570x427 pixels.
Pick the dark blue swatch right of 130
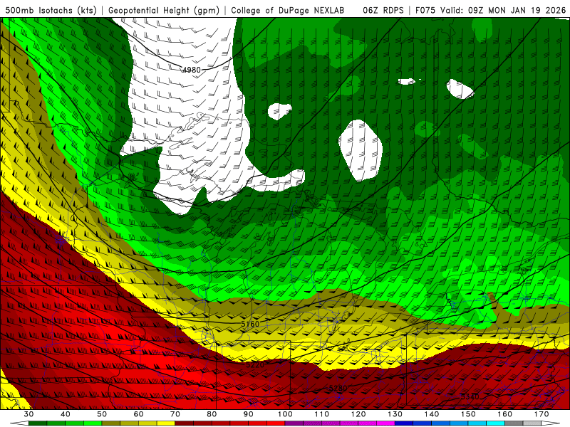404,423
